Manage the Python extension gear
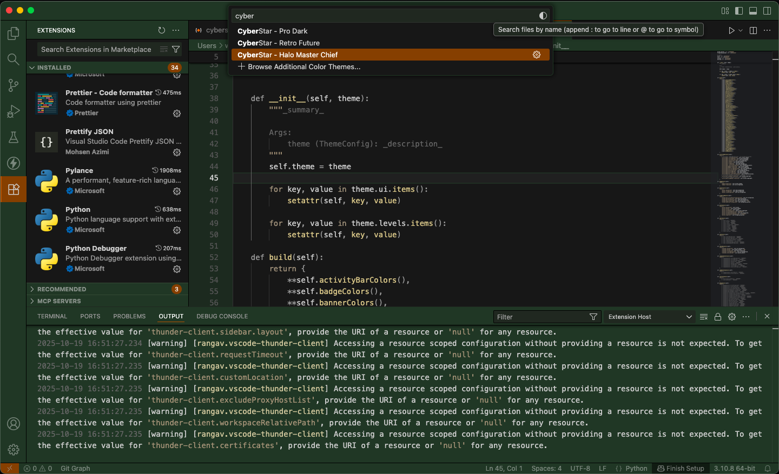This screenshot has width=779, height=474. [177, 230]
